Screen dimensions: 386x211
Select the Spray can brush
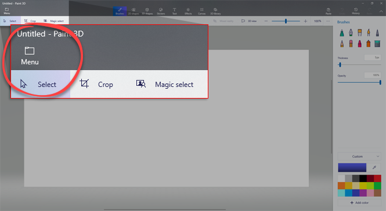pyautogui.click(x=369, y=44)
